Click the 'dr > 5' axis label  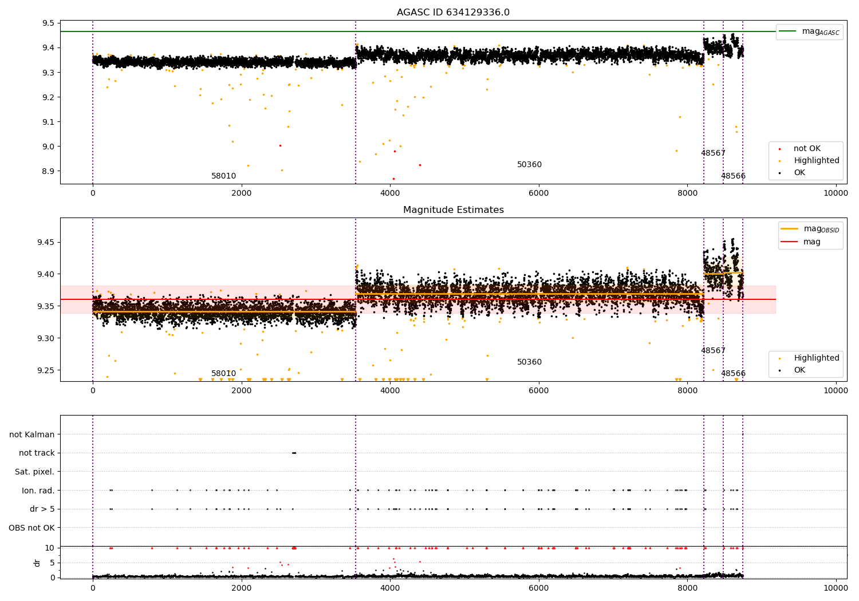coord(42,509)
